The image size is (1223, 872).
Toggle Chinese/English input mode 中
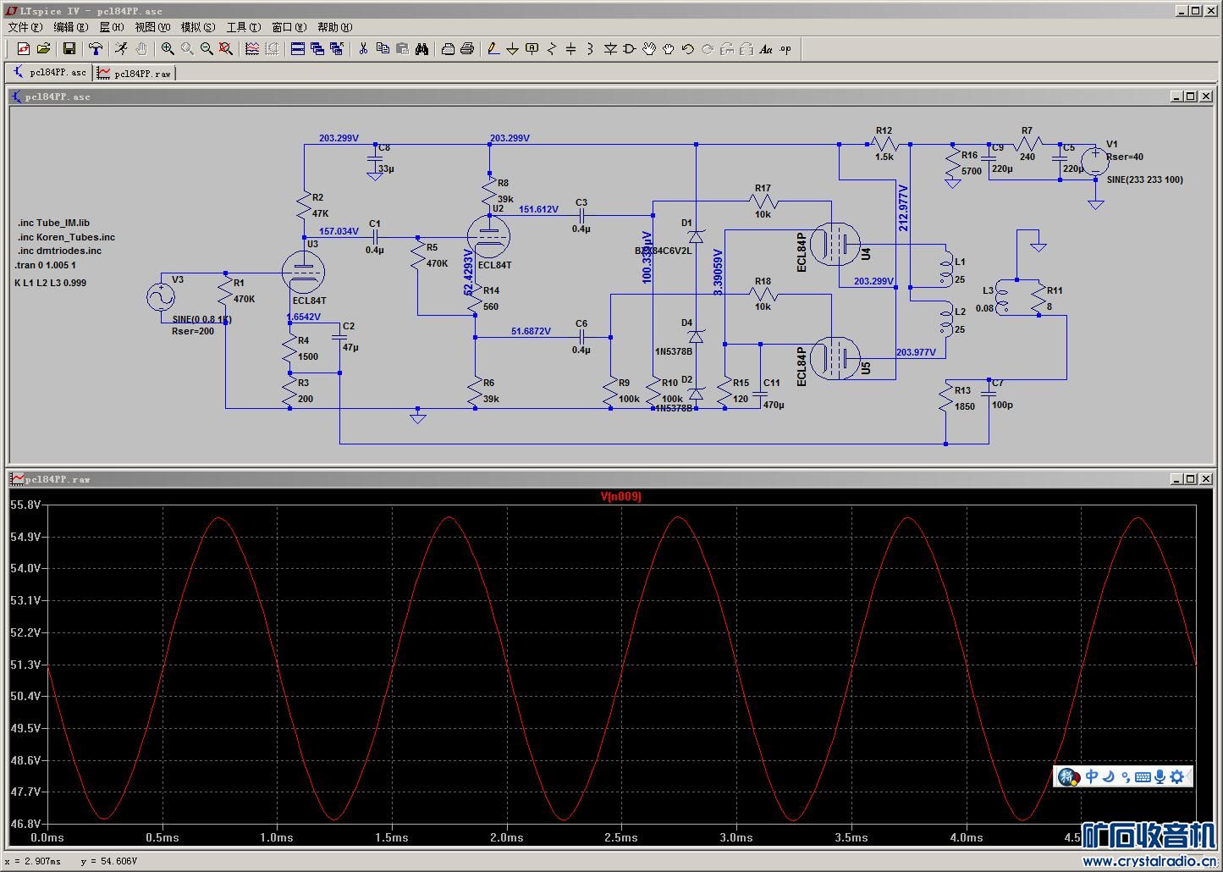click(1092, 776)
